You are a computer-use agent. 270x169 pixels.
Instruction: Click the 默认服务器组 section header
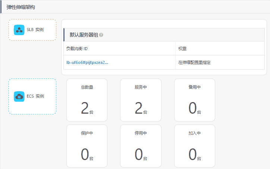164,35
